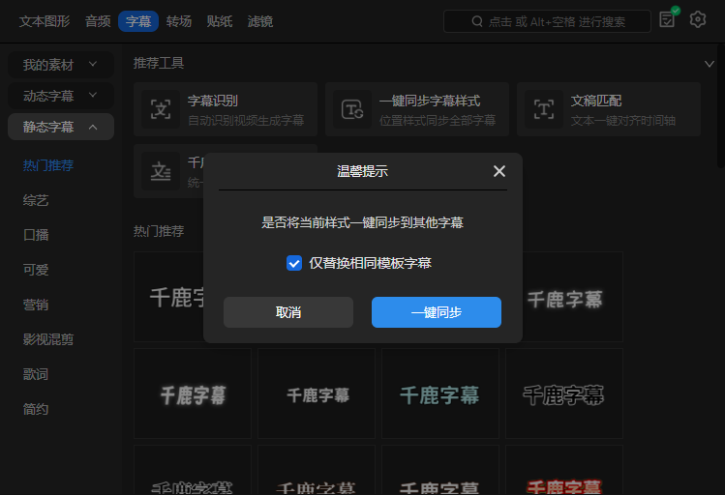
Task: Go to the 贴纸 tab
Action: pyautogui.click(x=220, y=21)
